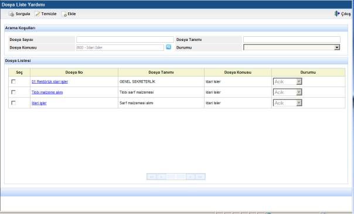Go to the previous page in pager

[x=161, y=177]
